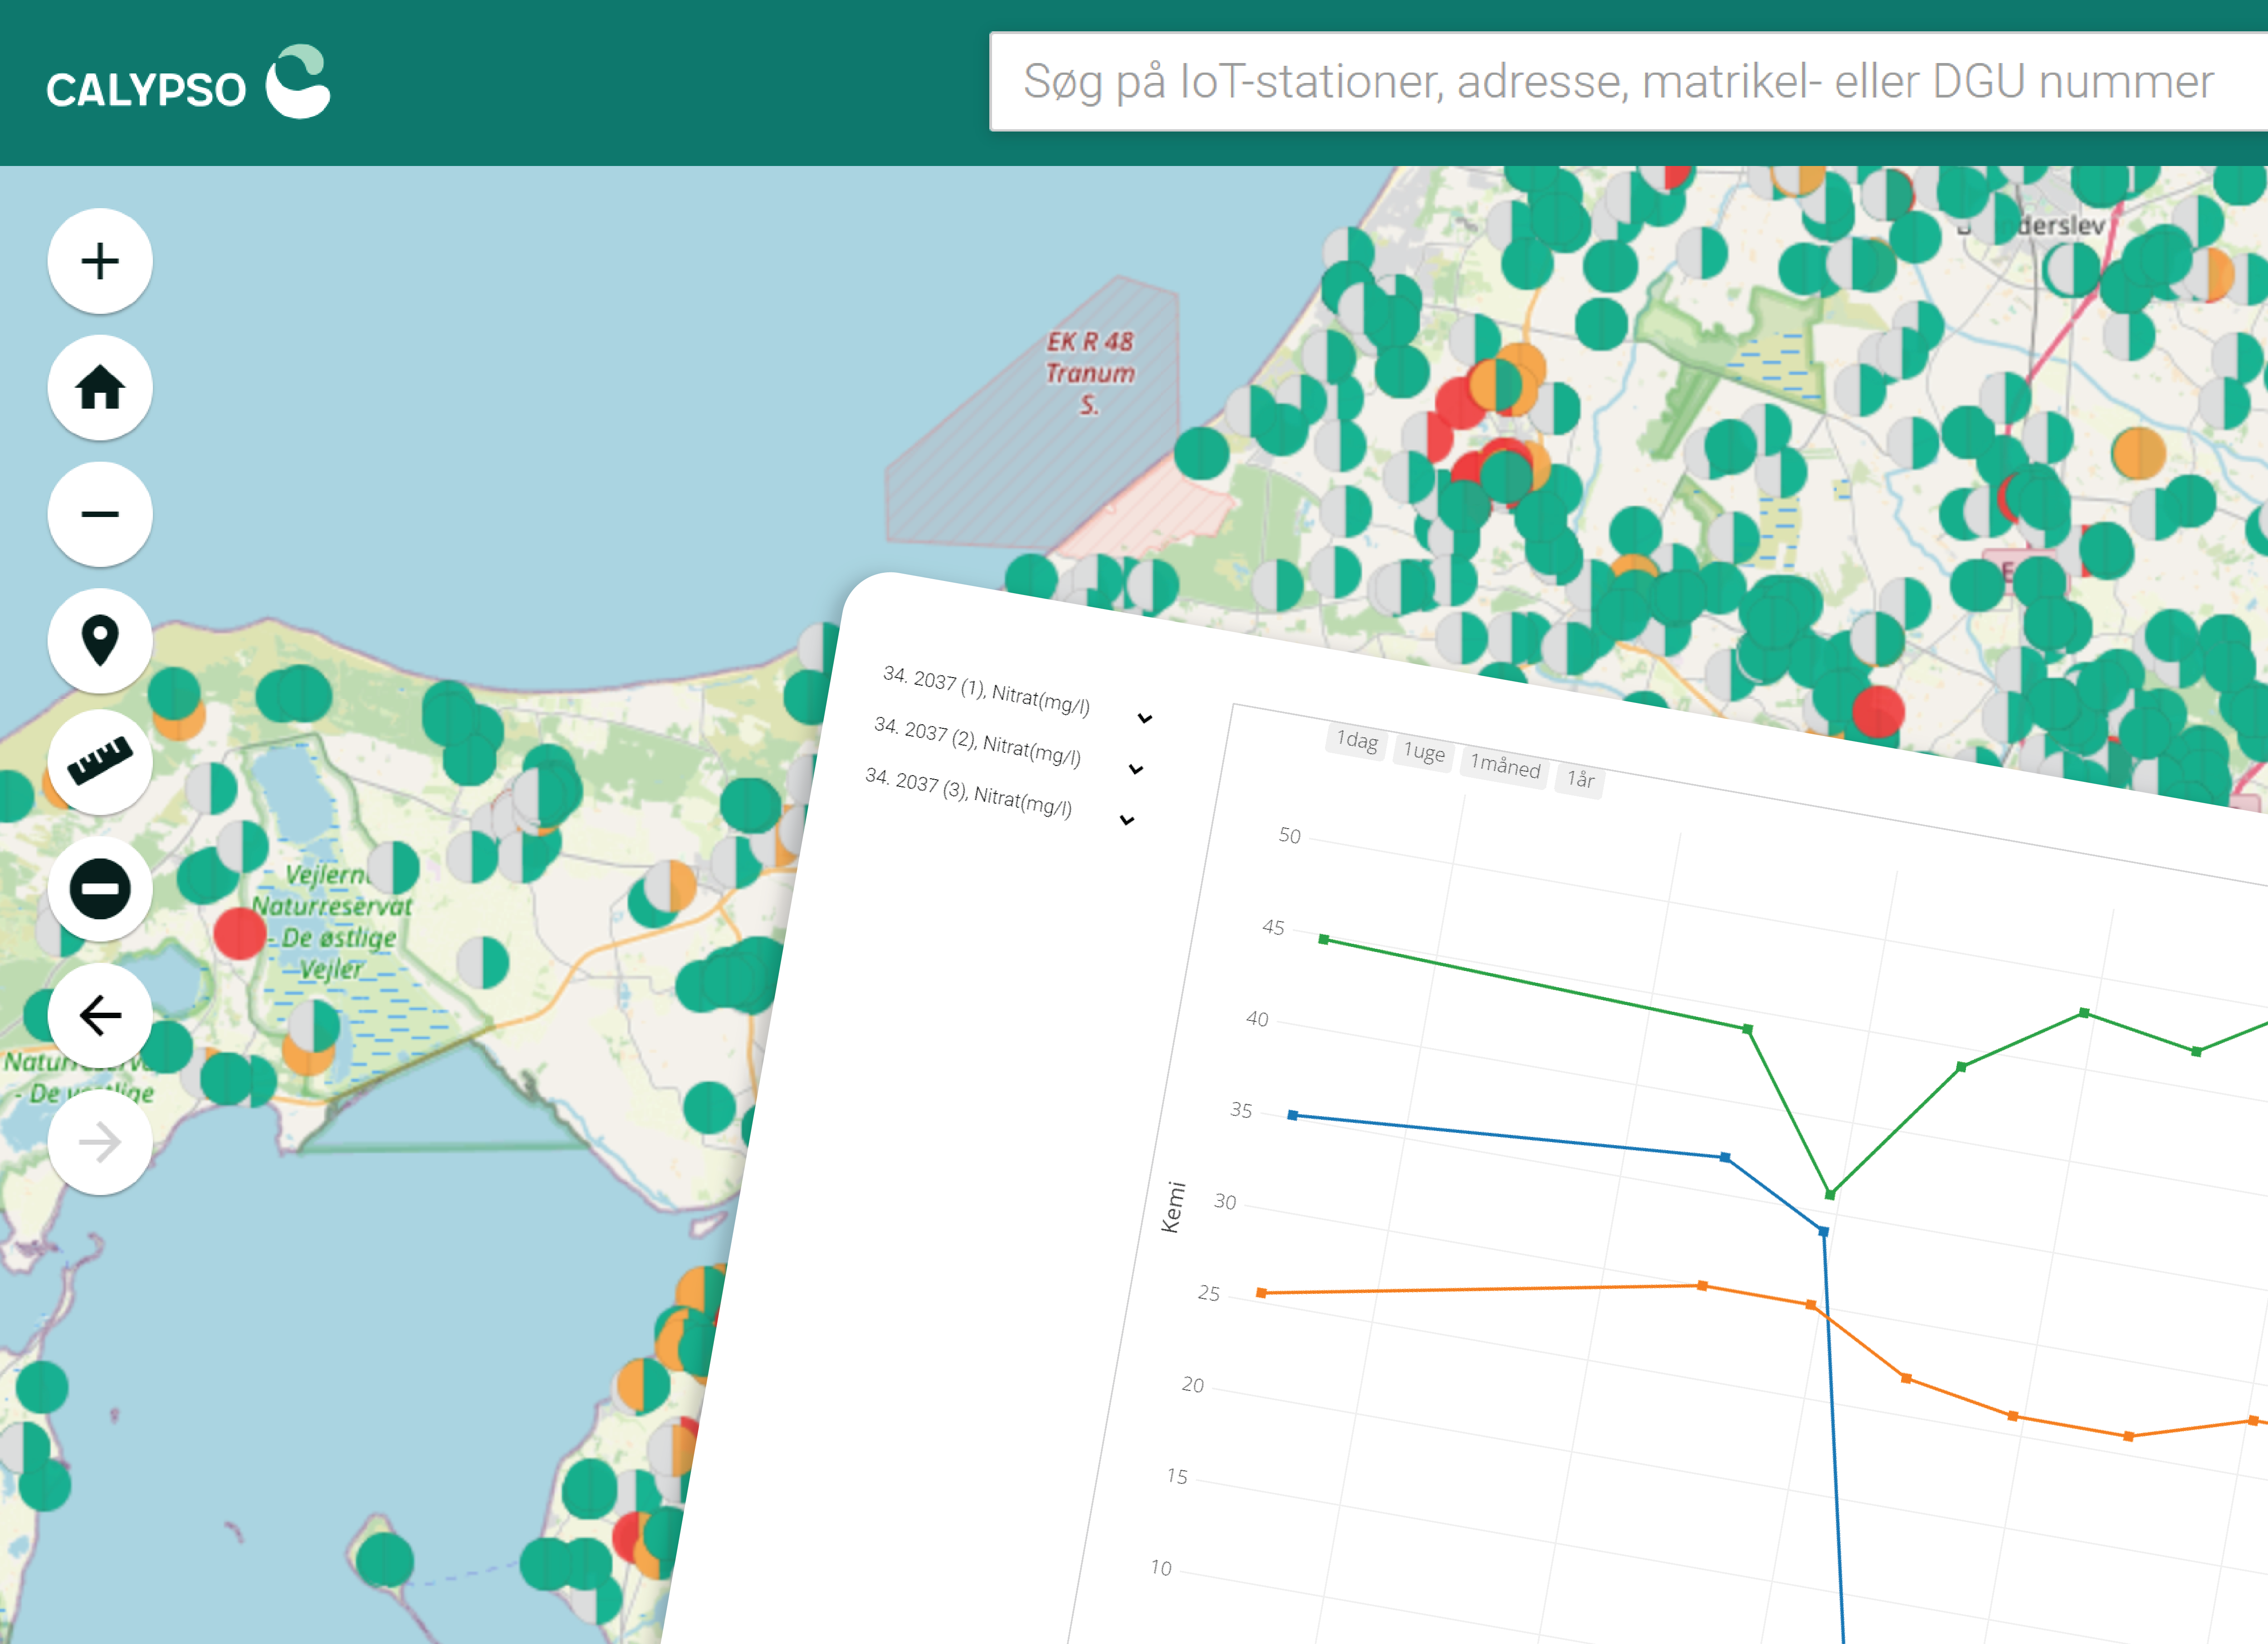This screenshot has height=1644, width=2268.
Task: Select the 1dag time range
Action: pos(1357,741)
